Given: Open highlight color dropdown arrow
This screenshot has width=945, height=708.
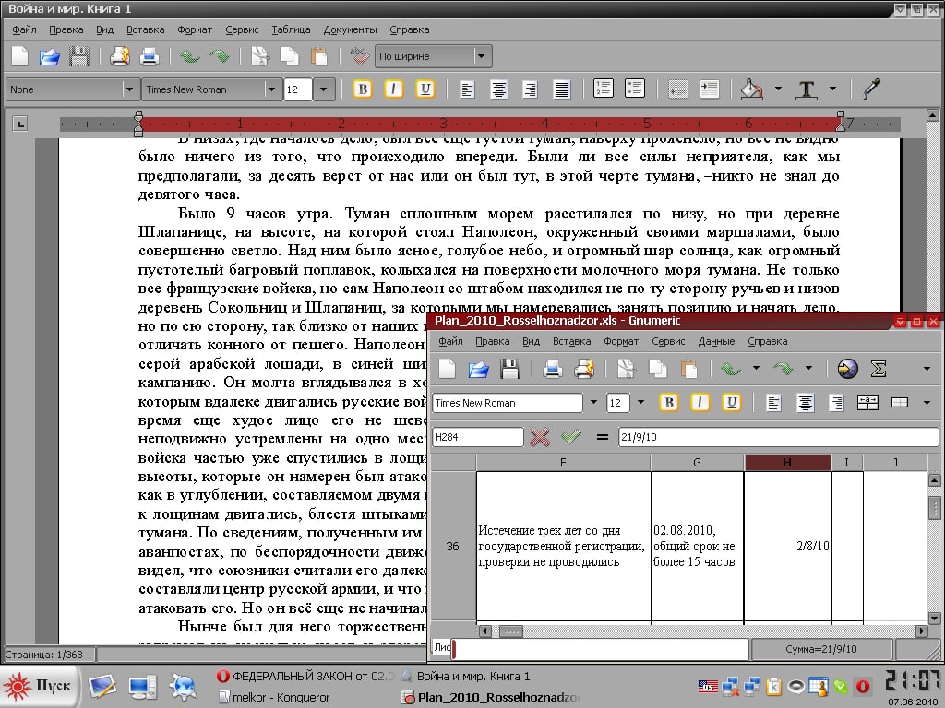Looking at the screenshot, I should pyautogui.click(x=778, y=88).
